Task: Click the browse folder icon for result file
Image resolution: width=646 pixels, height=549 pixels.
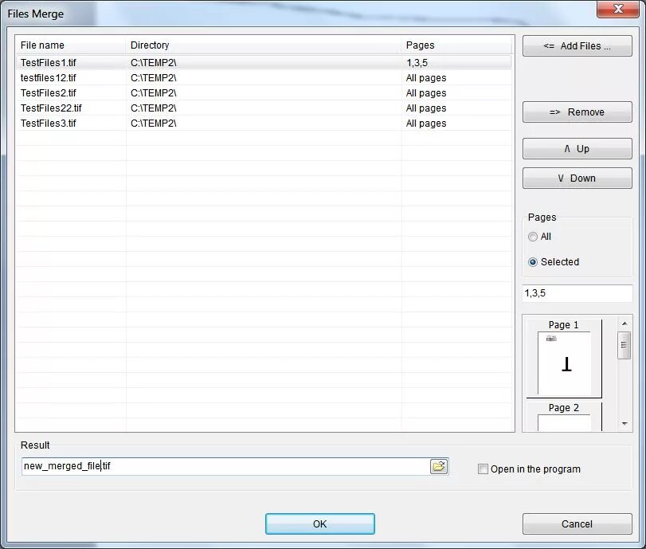Action: (439, 466)
